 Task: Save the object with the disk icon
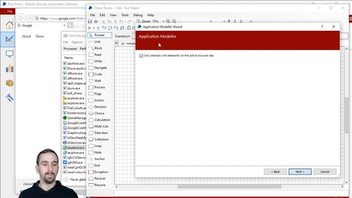(x=90, y=21)
